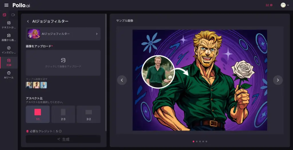Click the 生成 generate button
293x150 pixels.
click(63, 139)
